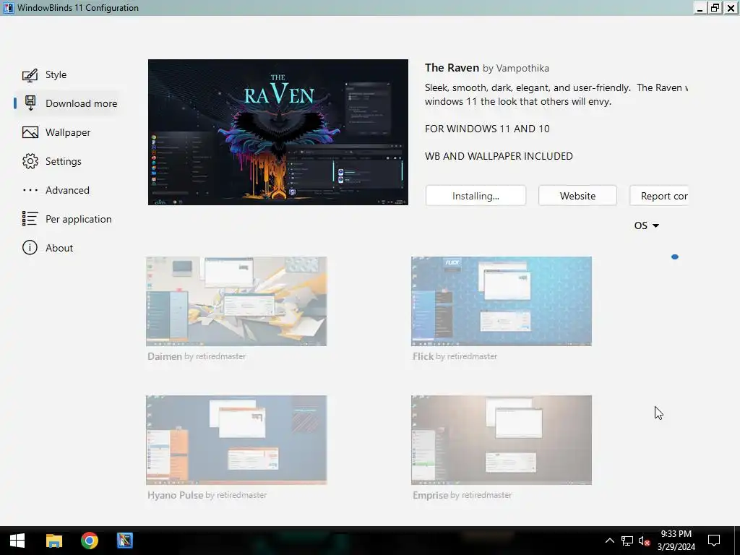Click the network tray icon

click(627, 541)
